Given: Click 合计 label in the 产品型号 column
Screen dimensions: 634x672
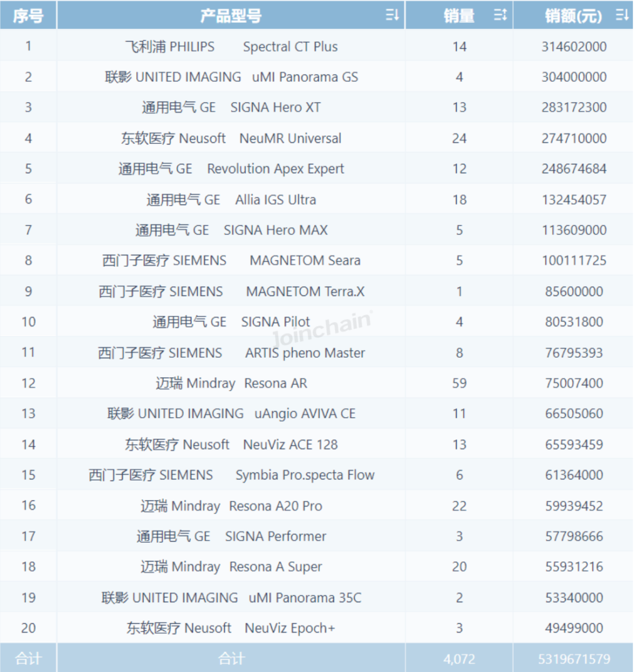Looking at the screenshot, I should [231, 658].
